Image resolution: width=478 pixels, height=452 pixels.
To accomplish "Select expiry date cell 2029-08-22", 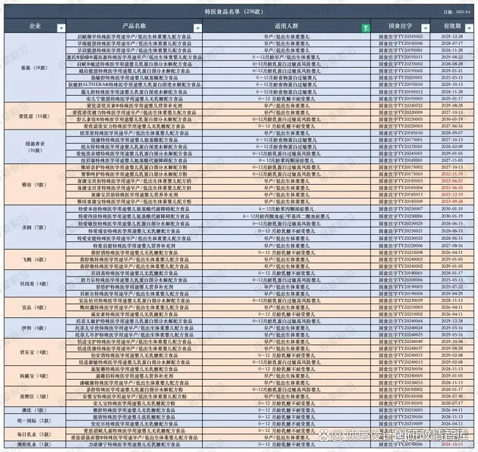I will (452, 57).
